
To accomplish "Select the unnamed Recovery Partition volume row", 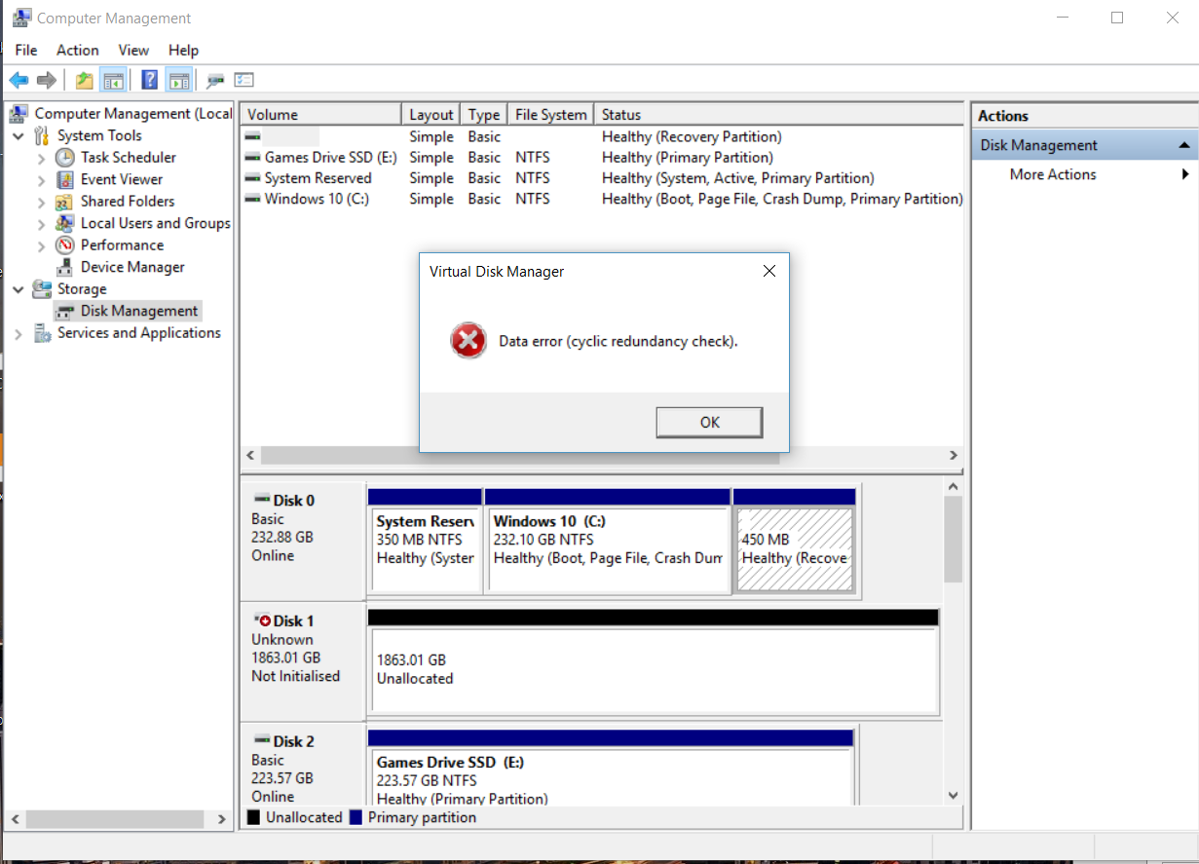I will click(602, 136).
